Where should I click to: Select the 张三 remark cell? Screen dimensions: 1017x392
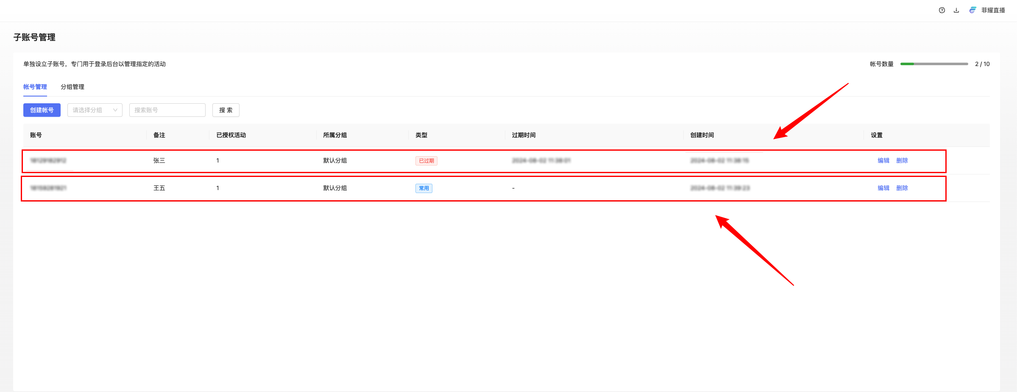click(x=159, y=160)
